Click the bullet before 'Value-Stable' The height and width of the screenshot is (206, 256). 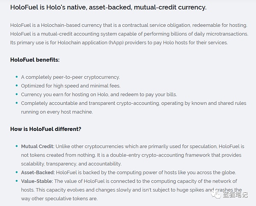point(17,181)
